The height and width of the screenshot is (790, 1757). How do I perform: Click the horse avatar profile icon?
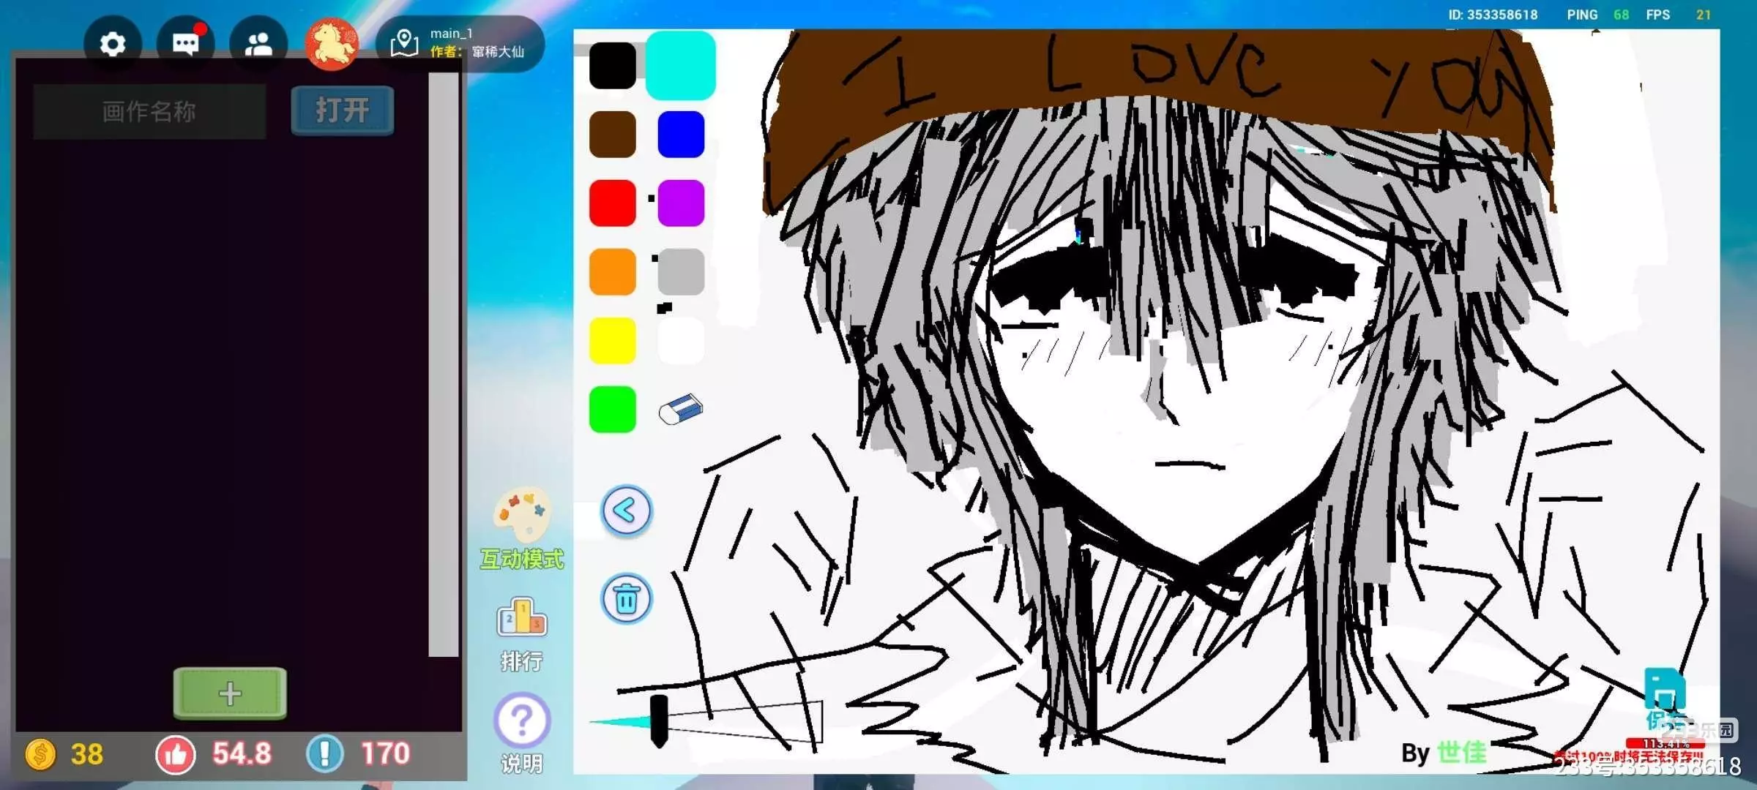332,44
